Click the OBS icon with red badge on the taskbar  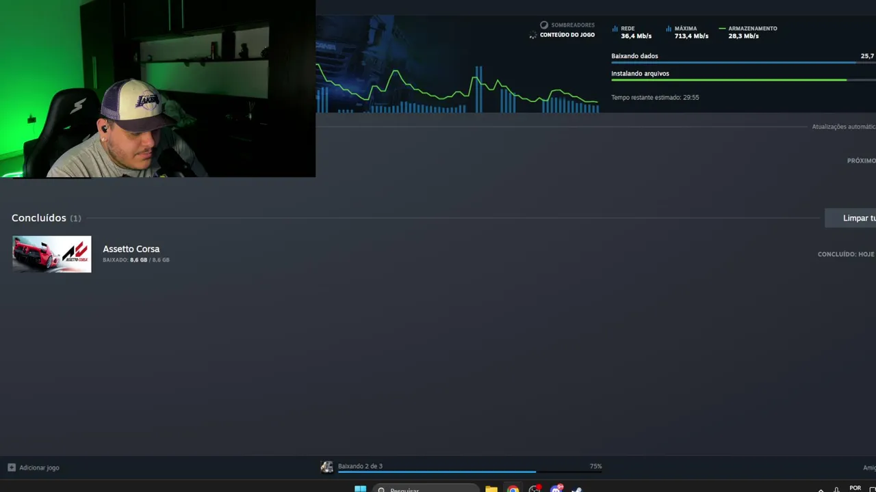click(x=534, y=489)
